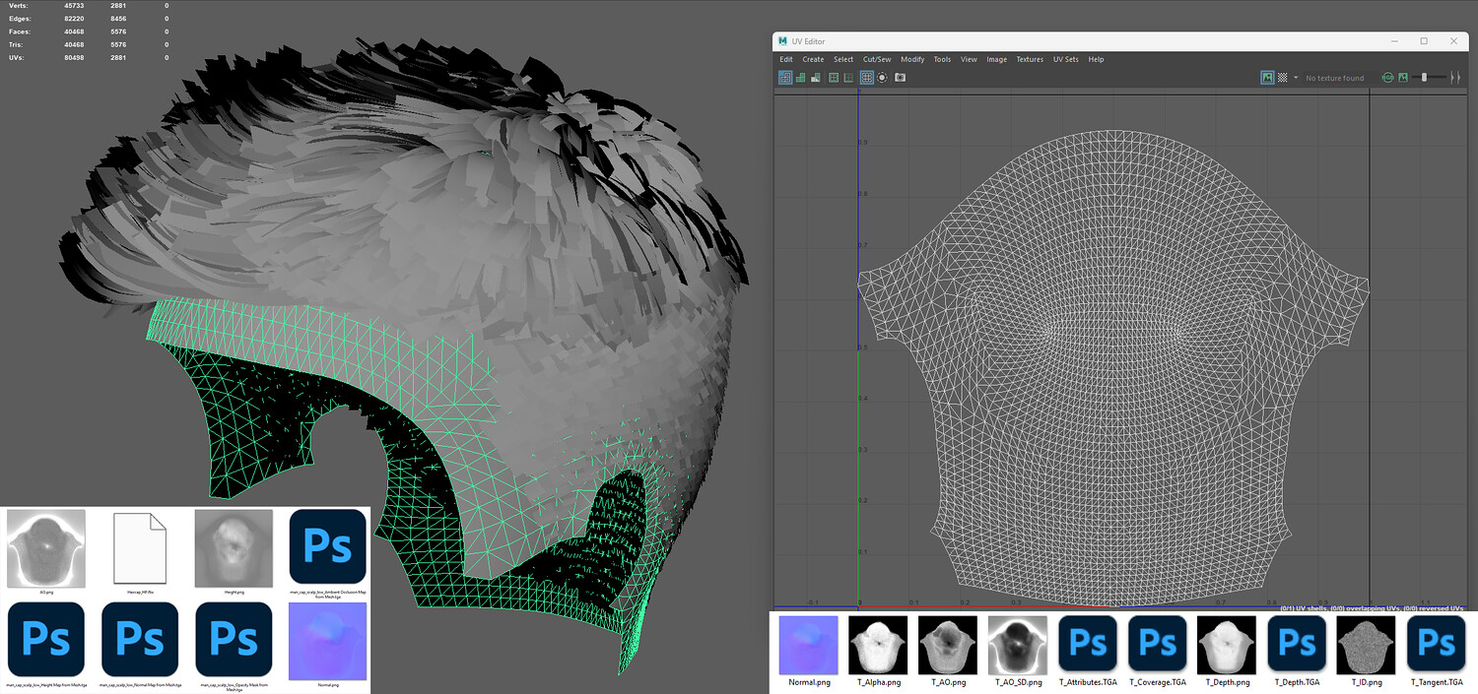The width and height of the screenshot is (1478, 694).
Task: Click the UV distortion display icon
Action: click(816, 77)
